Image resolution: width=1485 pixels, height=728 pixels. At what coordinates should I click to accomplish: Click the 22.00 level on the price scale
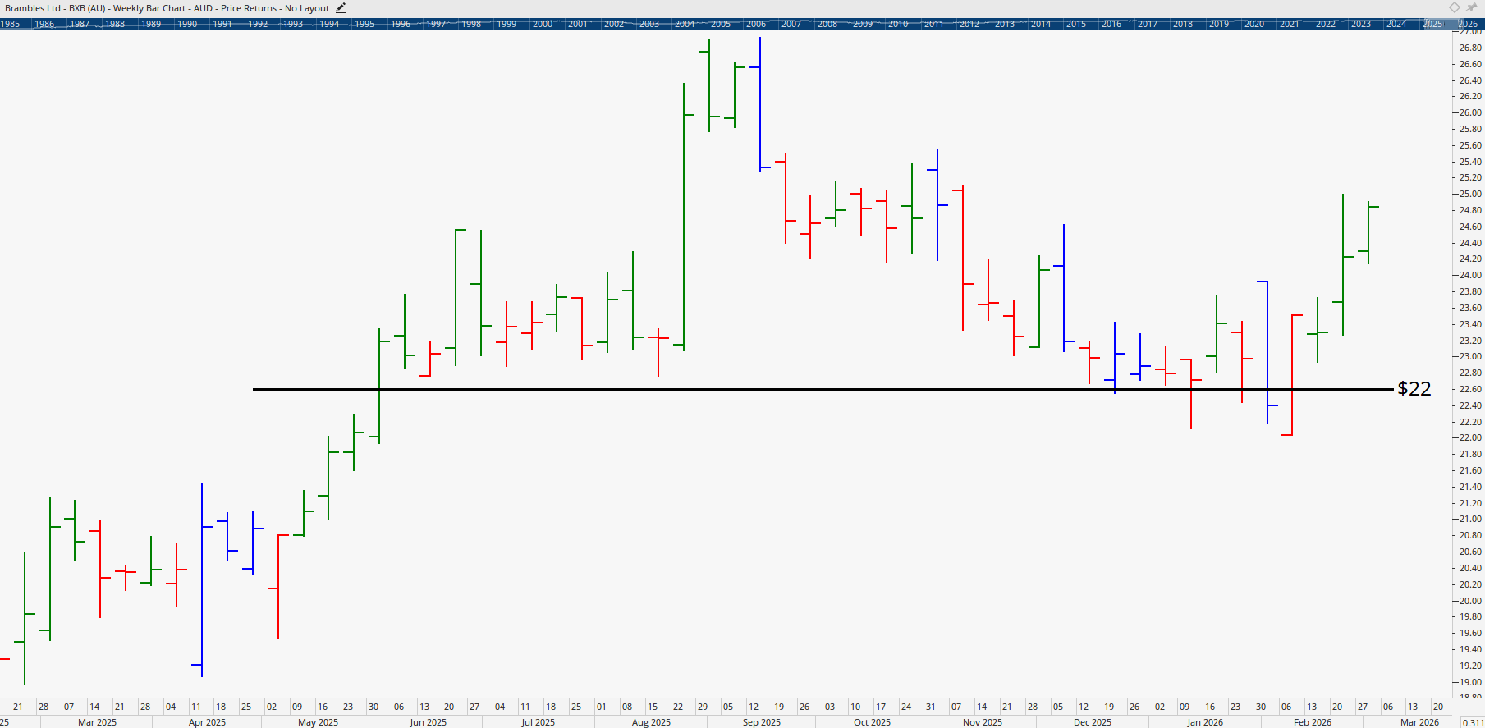[x=1470, y=438]
